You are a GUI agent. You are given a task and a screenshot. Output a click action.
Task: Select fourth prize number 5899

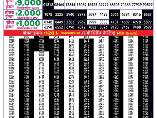(148, 22)
